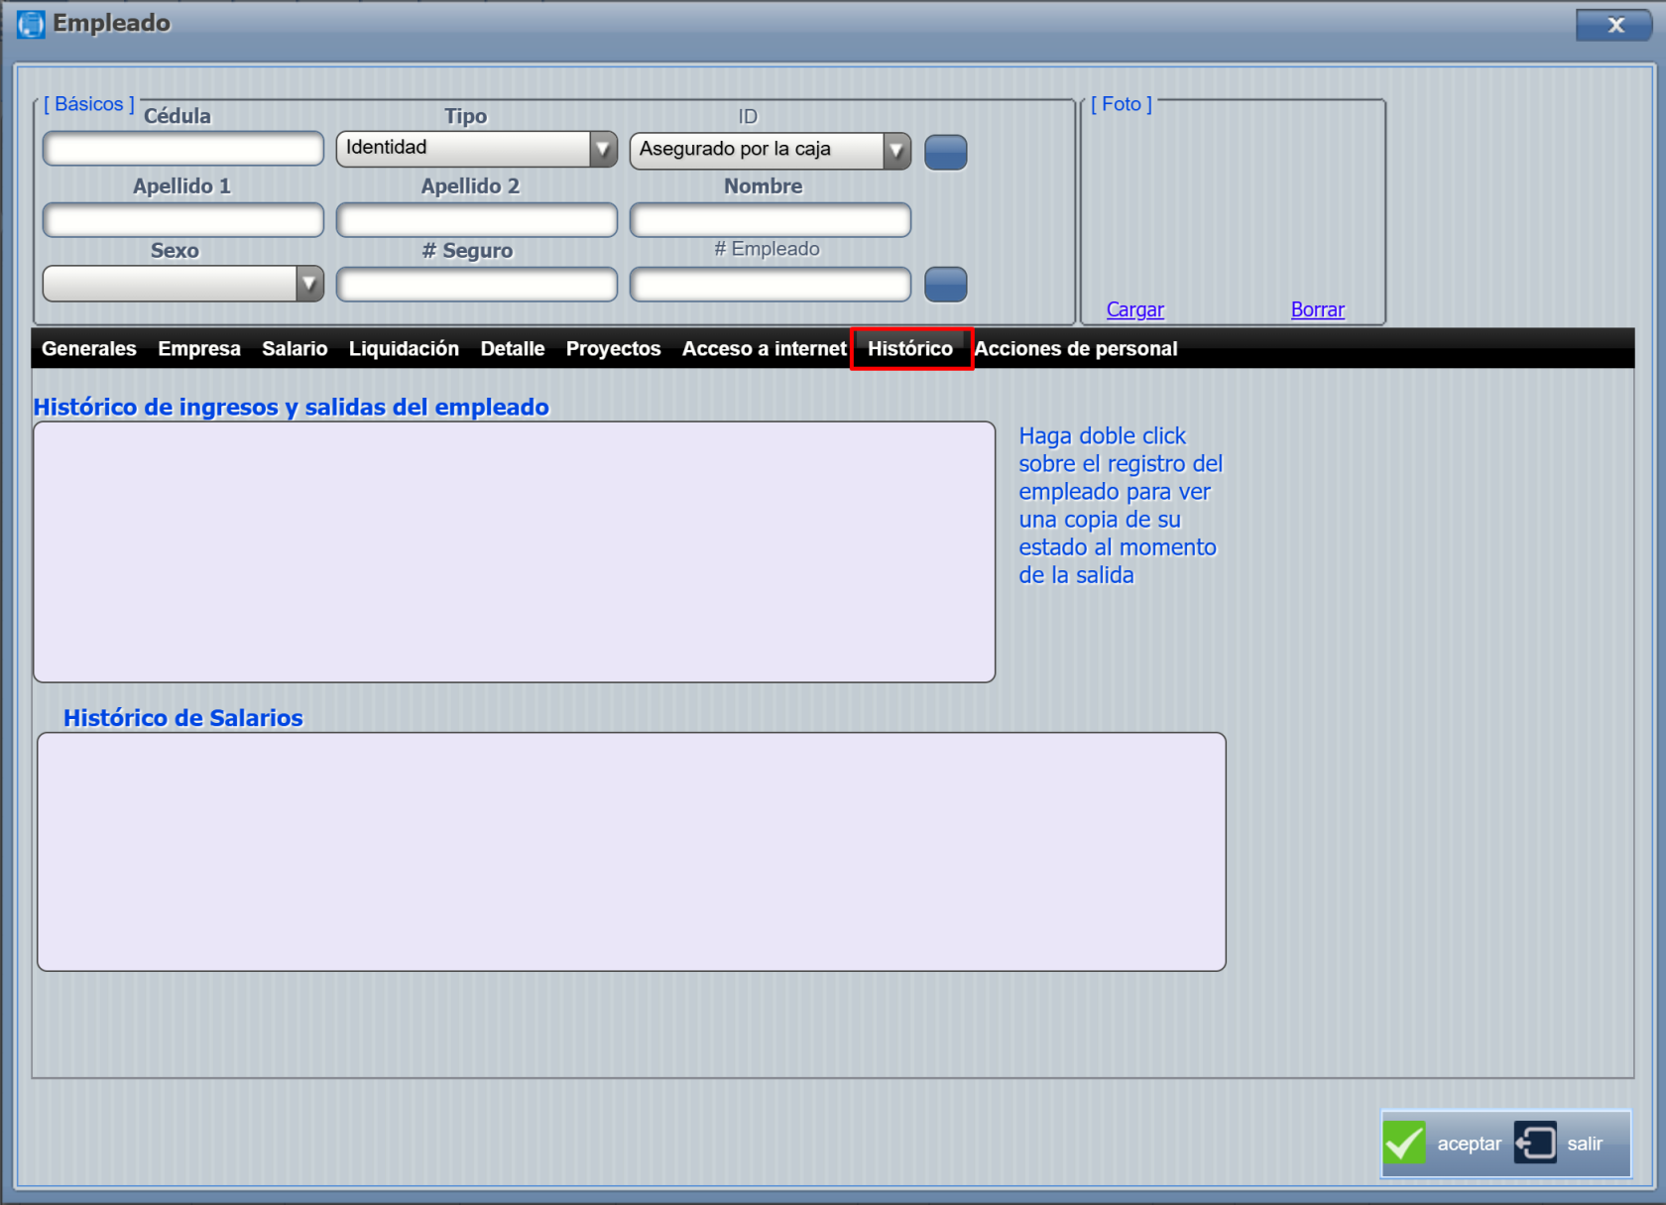This screenshot has width=1666, height=1205.
Task: Click inside the Histórico de ingresos y salidas list
Action: pyautogui.click(x=514, y=551)
